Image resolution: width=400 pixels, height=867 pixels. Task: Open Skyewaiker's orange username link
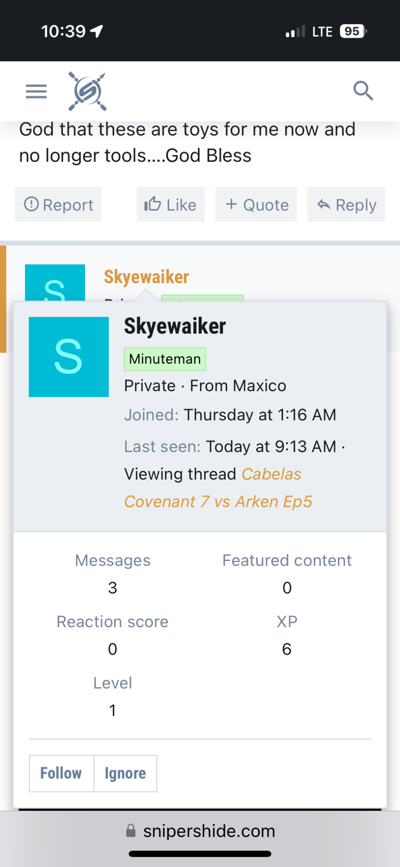(146, 277)
